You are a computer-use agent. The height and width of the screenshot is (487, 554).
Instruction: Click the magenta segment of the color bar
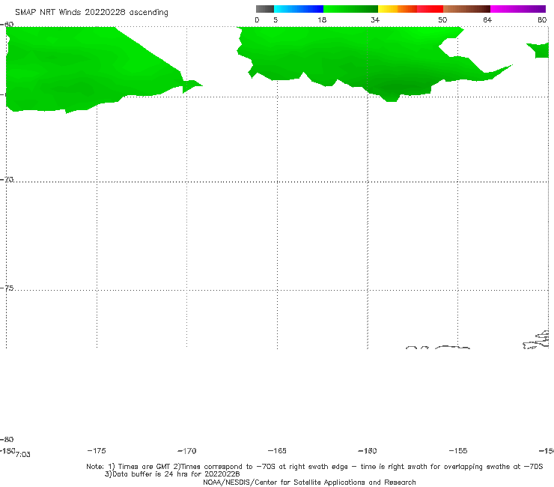[x=518, y=9]
